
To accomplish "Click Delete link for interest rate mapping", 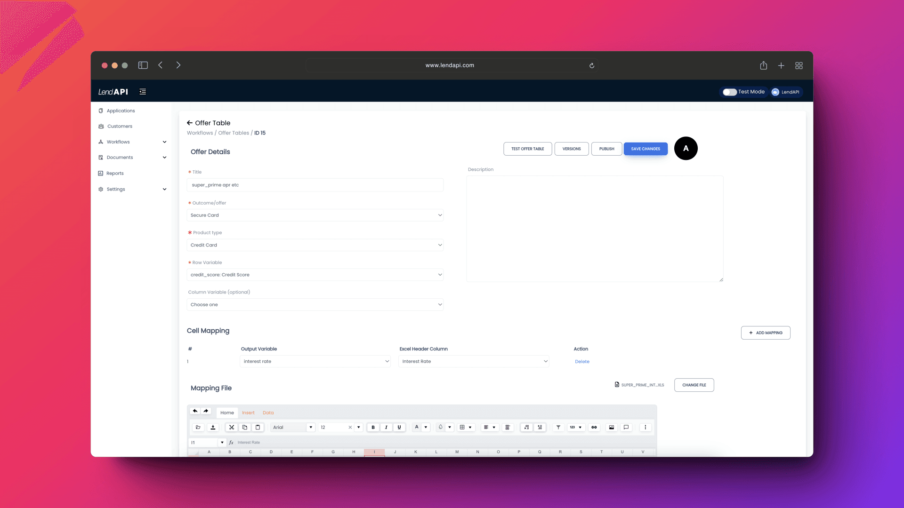I will point(582,361).
